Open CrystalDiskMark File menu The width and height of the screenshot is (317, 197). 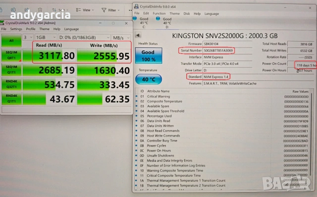point(4,29)
